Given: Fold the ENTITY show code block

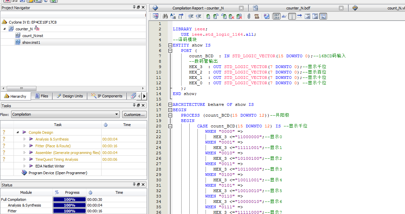Looking at the screenshot, I should tap(170, 45).
